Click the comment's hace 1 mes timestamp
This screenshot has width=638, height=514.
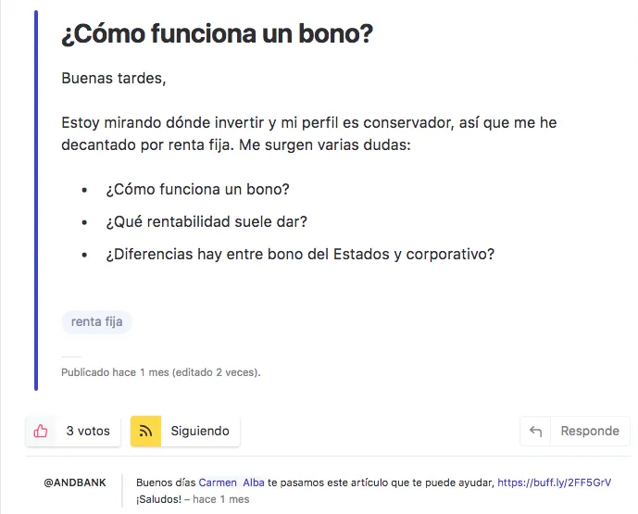pos(221,499)
